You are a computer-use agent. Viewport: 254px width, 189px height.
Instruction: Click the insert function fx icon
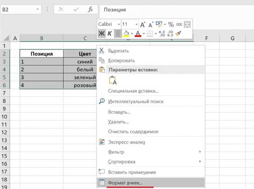90,9
